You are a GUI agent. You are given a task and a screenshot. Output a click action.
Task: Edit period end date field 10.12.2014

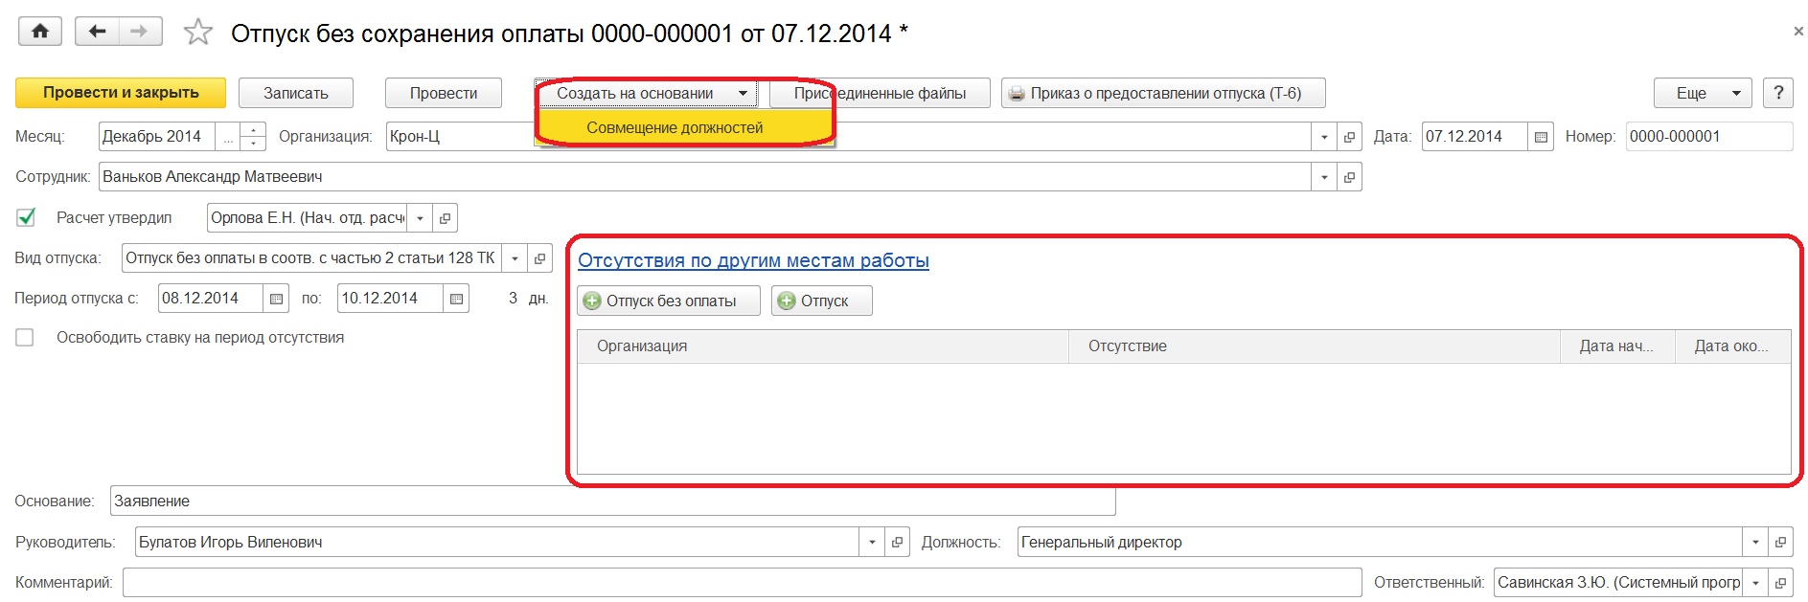(x=390, y=299)
